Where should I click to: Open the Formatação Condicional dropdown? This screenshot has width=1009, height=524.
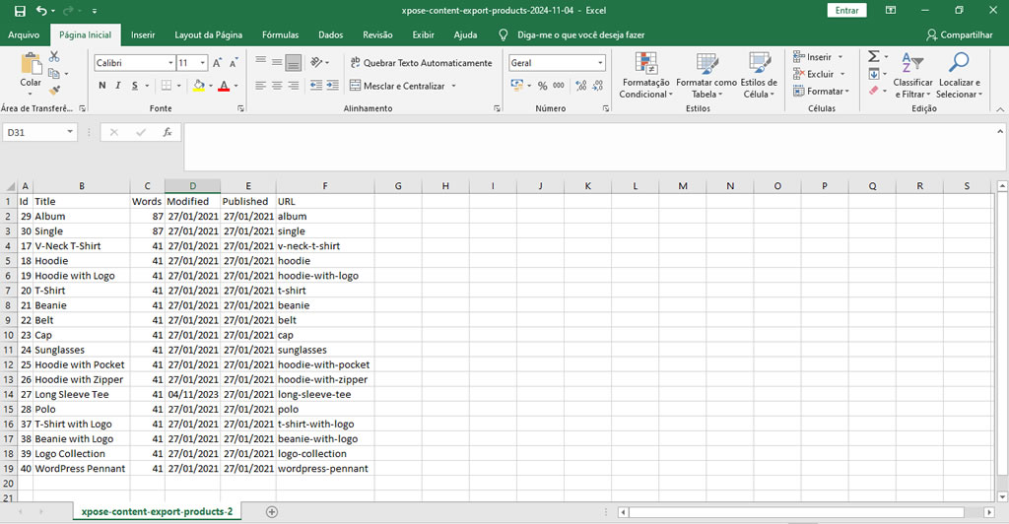(x=645, y=76)
